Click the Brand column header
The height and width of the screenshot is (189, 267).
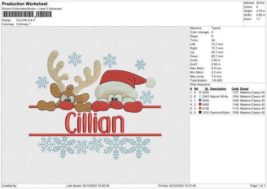(x=244, y=89)
